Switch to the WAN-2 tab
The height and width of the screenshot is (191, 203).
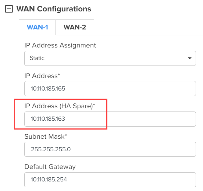(75, 27)
